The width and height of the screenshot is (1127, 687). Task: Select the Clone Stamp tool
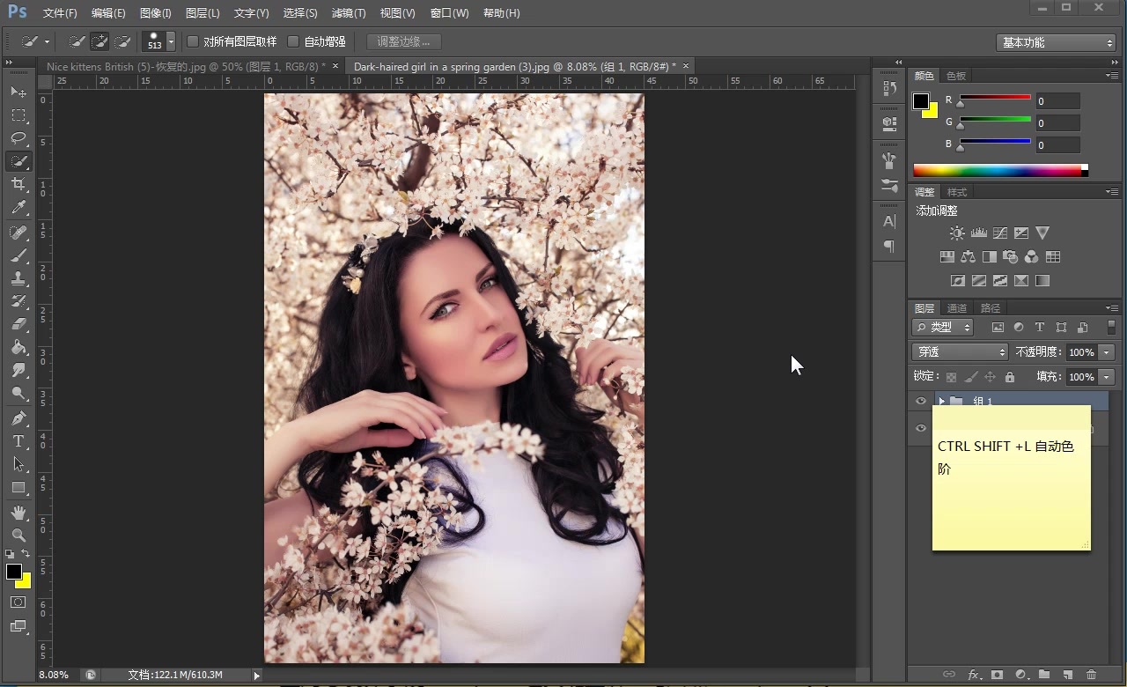click(18, 278)
